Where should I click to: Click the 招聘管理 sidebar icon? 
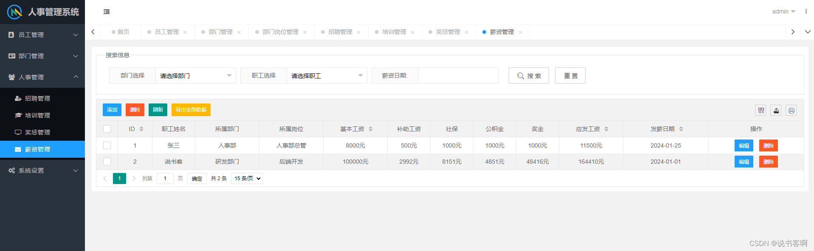pos(18,98)
